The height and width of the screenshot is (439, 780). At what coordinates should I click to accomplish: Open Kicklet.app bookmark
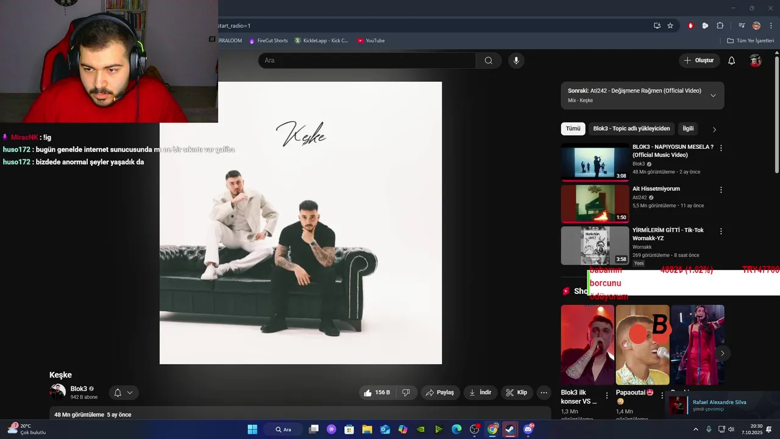click(322, 41)
